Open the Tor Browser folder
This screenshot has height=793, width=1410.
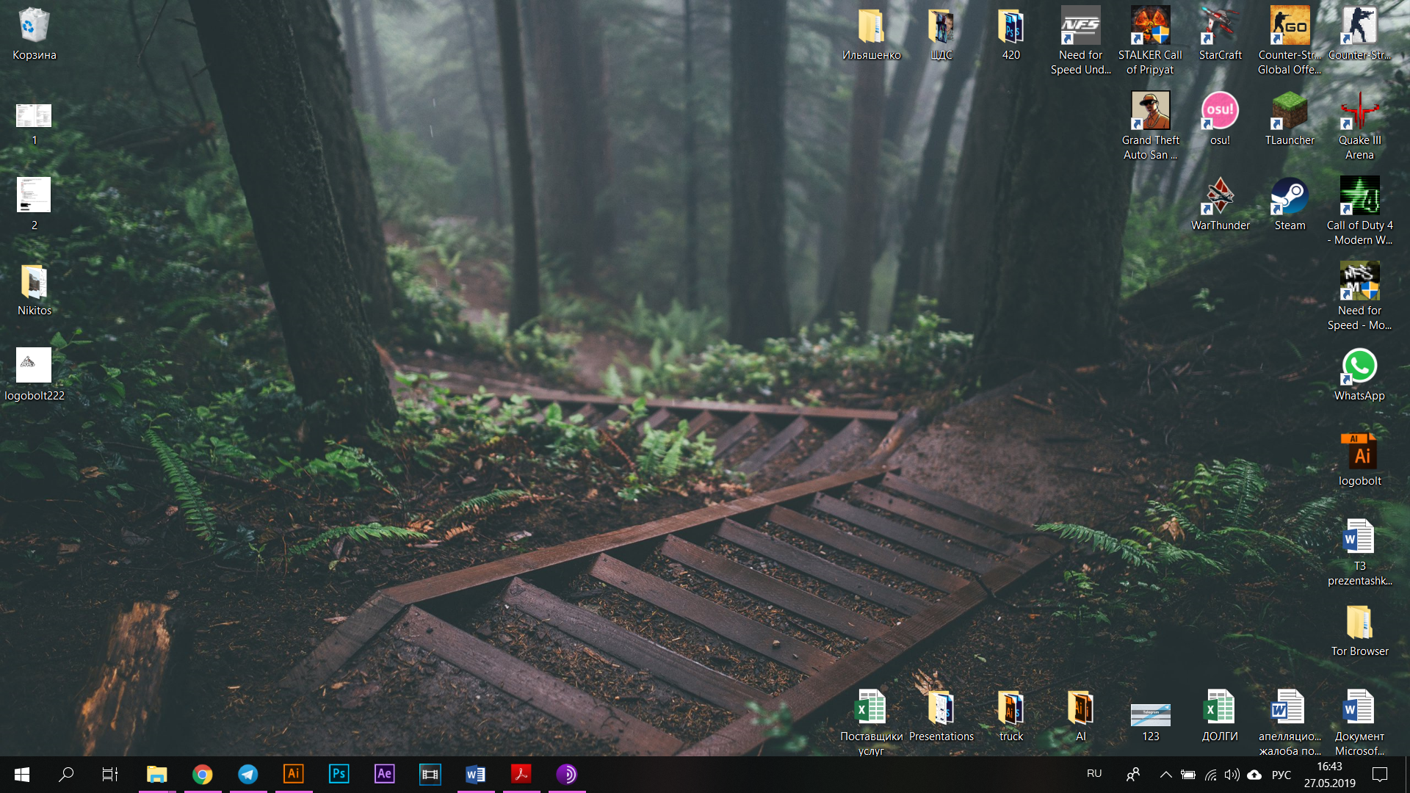1359,631
